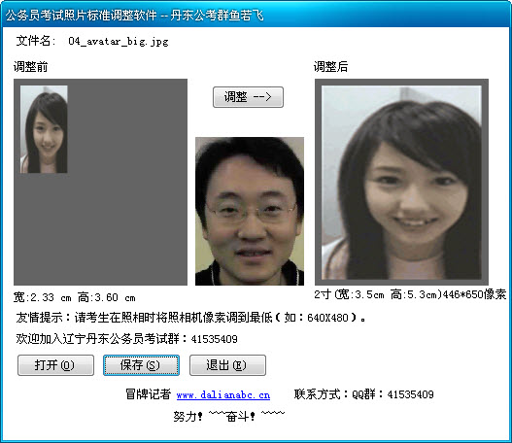Click the 冒牌记者 author label
Image resolution: width=512 pixels, height=443 pixels.
(x=149, y=394)
